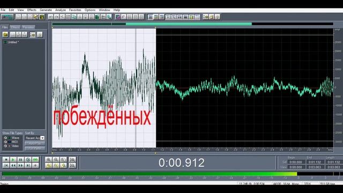Image resolution: width=343 pixels, height=193 pixels.
Task: Click the vertical amplitude ruler at the right
Action: coord(338,88)
